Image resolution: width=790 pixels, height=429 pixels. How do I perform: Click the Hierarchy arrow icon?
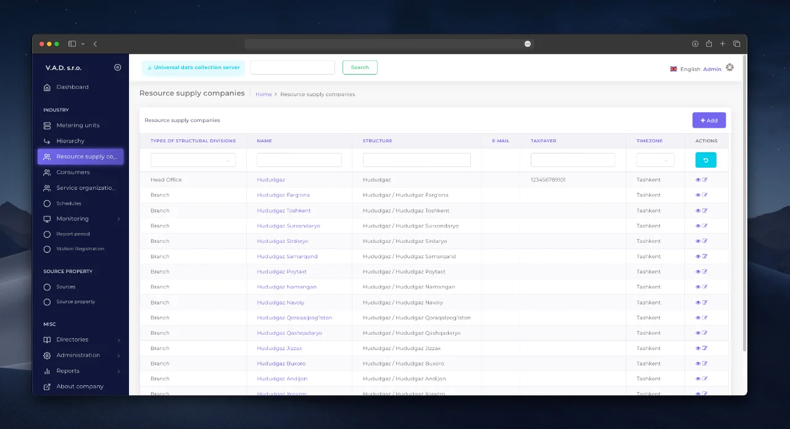coord(47,141)
